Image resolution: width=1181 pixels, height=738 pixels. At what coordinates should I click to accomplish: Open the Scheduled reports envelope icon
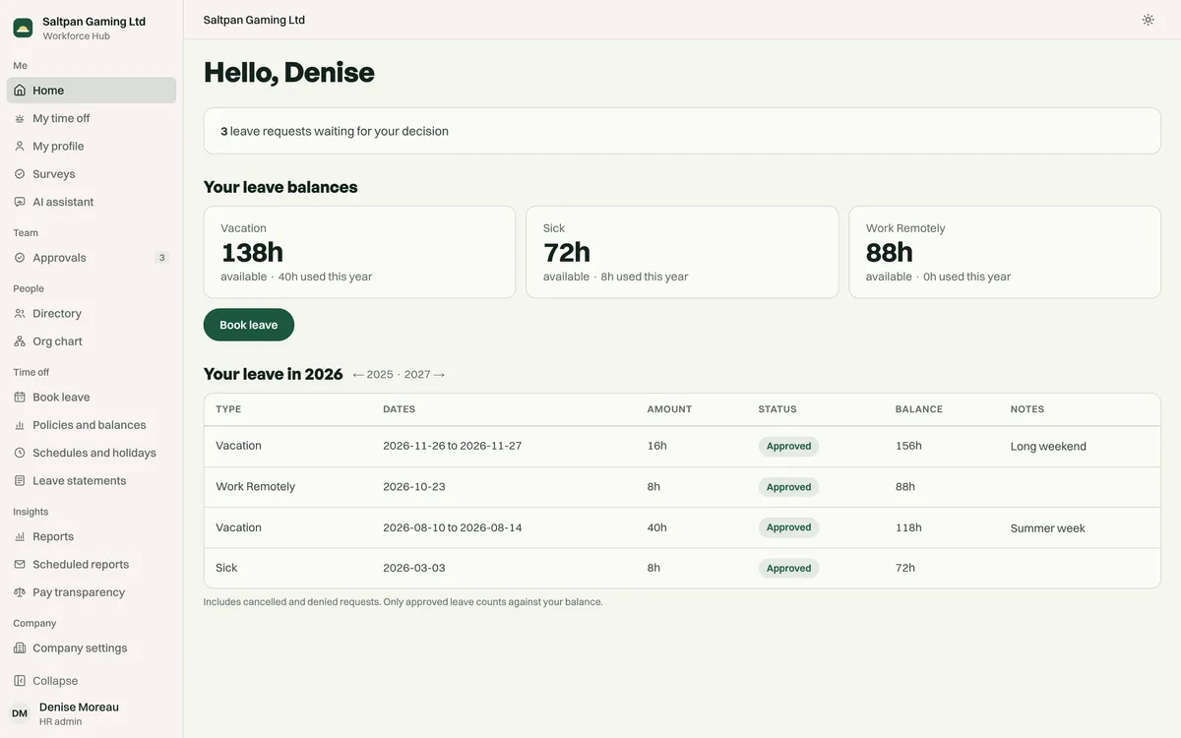[x=20, y=565]
